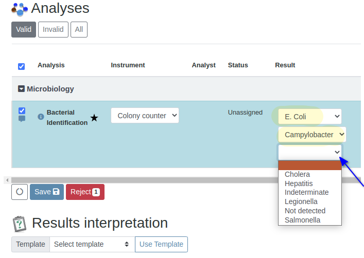Open the E. Coli result dropdown
This screenshot has height=258, width=364.
pos(309,117)
